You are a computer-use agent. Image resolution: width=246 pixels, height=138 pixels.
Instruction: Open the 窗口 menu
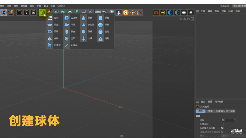pos(46,6)
